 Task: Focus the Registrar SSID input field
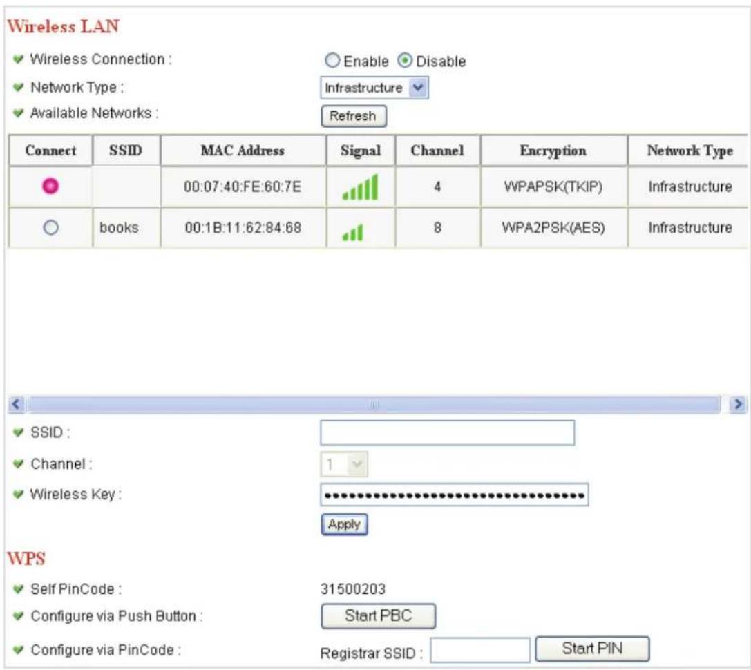pyautogui.click(x=480, y=651)
